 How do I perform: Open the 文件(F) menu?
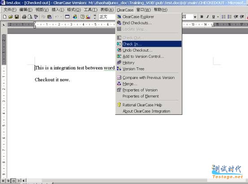(10, 10)
